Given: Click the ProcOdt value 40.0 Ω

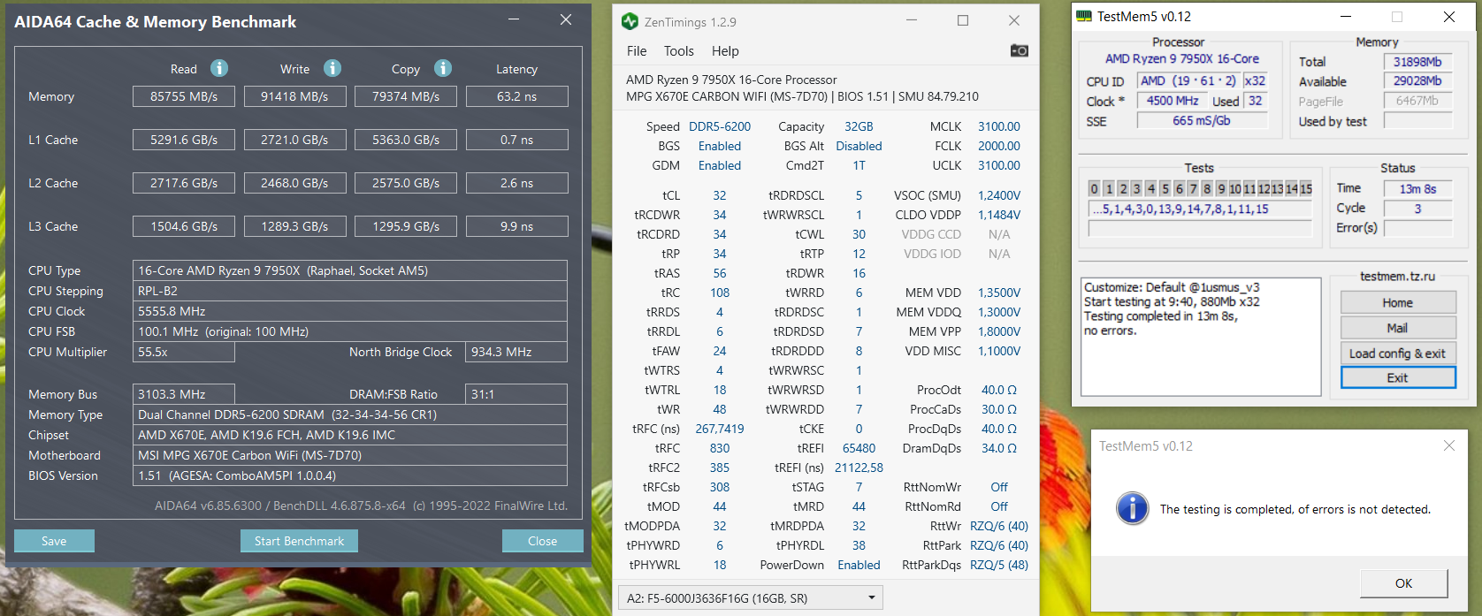Looking at the screenshot, I should 999,390.
